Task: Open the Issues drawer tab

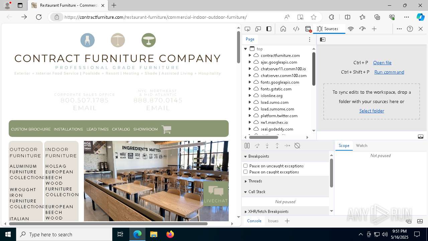Action: [273, 221]
